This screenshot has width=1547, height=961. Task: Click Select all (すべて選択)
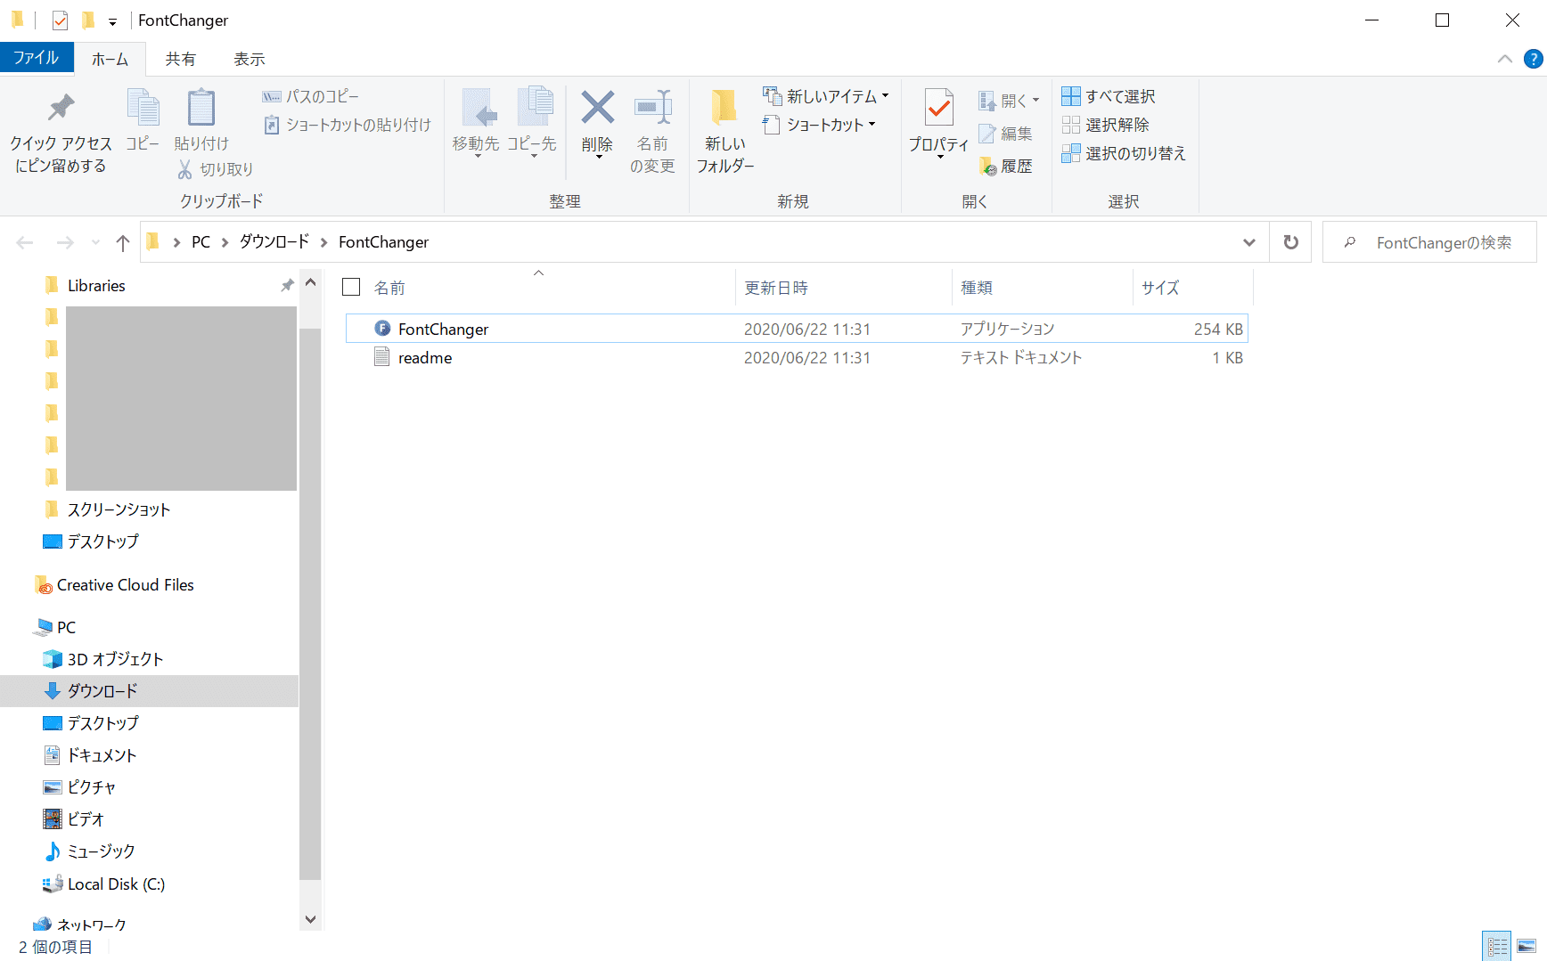[1109, 96]
